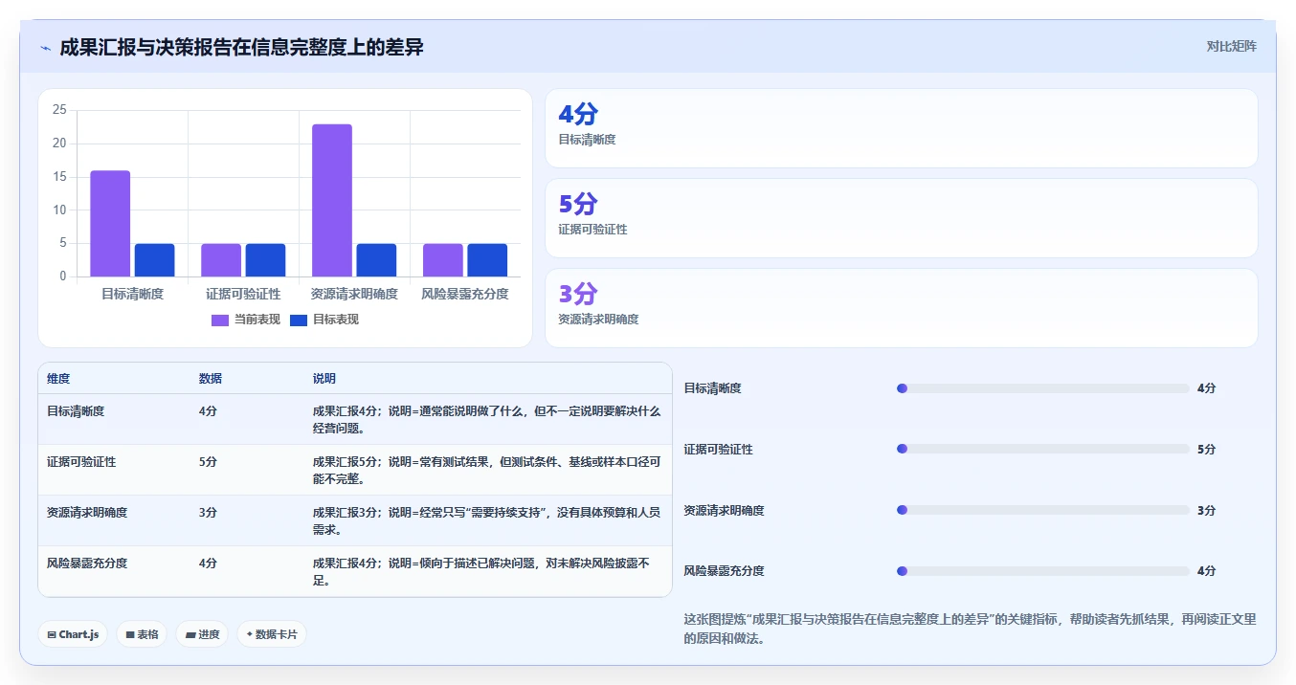Click the 3分 value beside 资源请求明确度 progress bar

pos(1206,510)
